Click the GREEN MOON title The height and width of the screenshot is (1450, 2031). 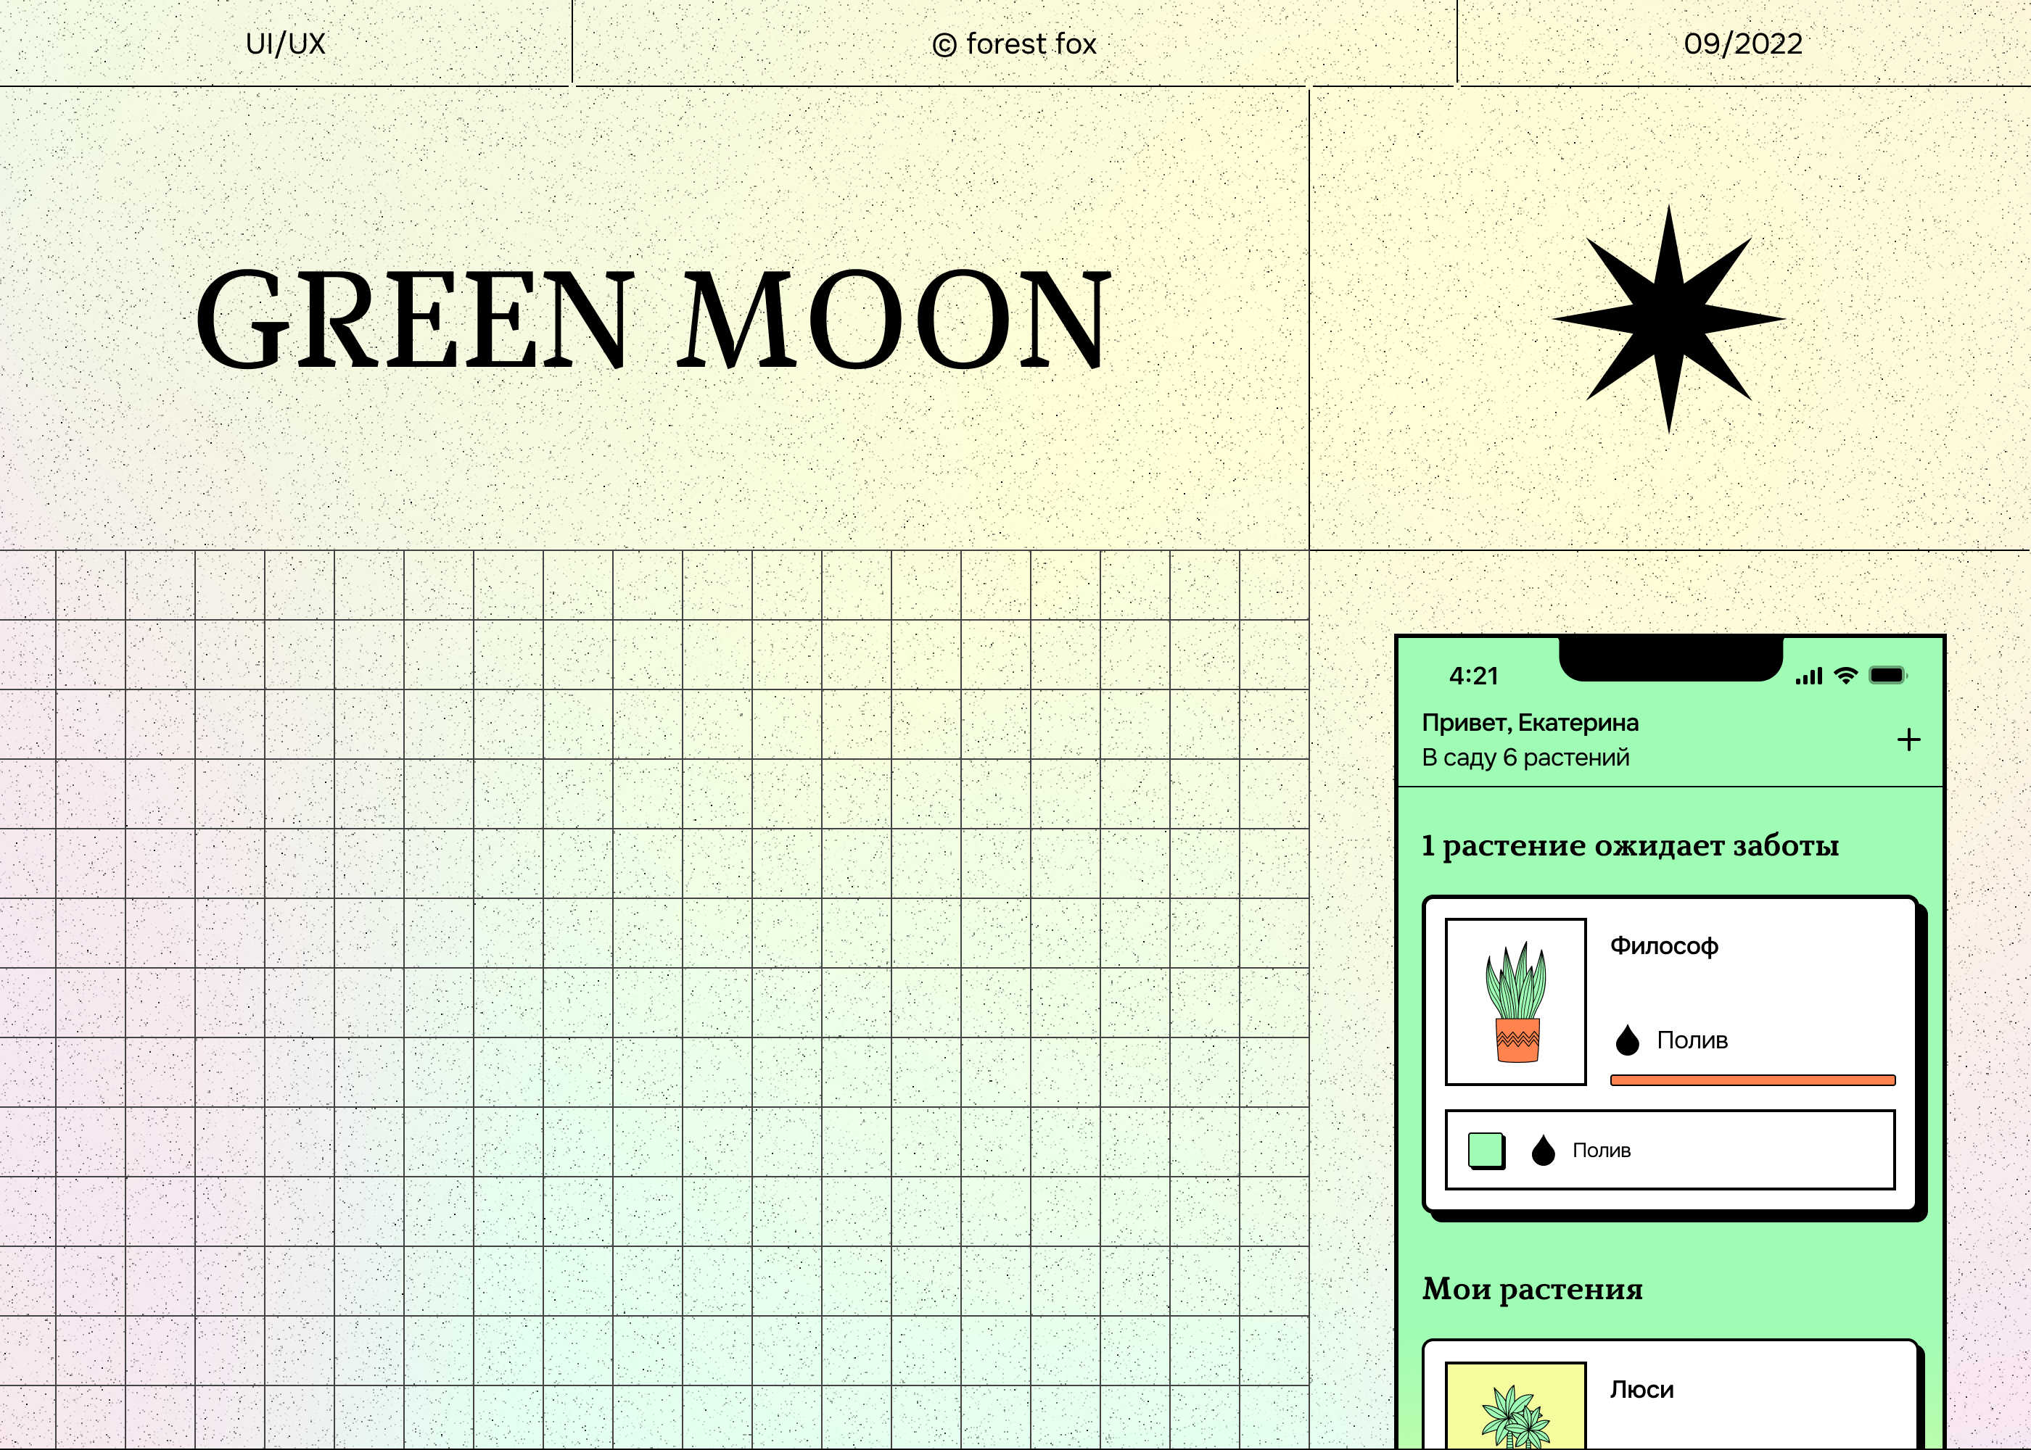click(653, 319)
